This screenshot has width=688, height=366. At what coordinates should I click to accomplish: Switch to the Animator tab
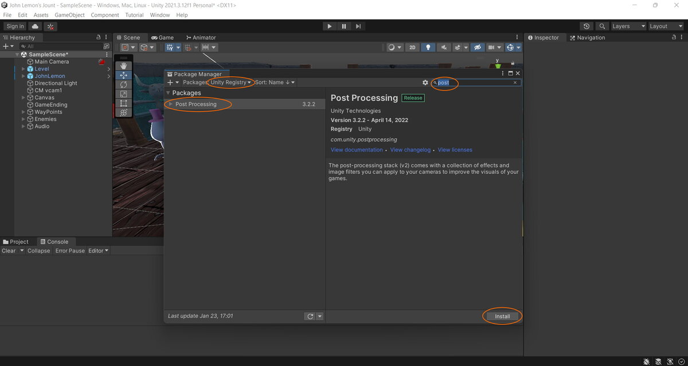click(x=201, y=37)
